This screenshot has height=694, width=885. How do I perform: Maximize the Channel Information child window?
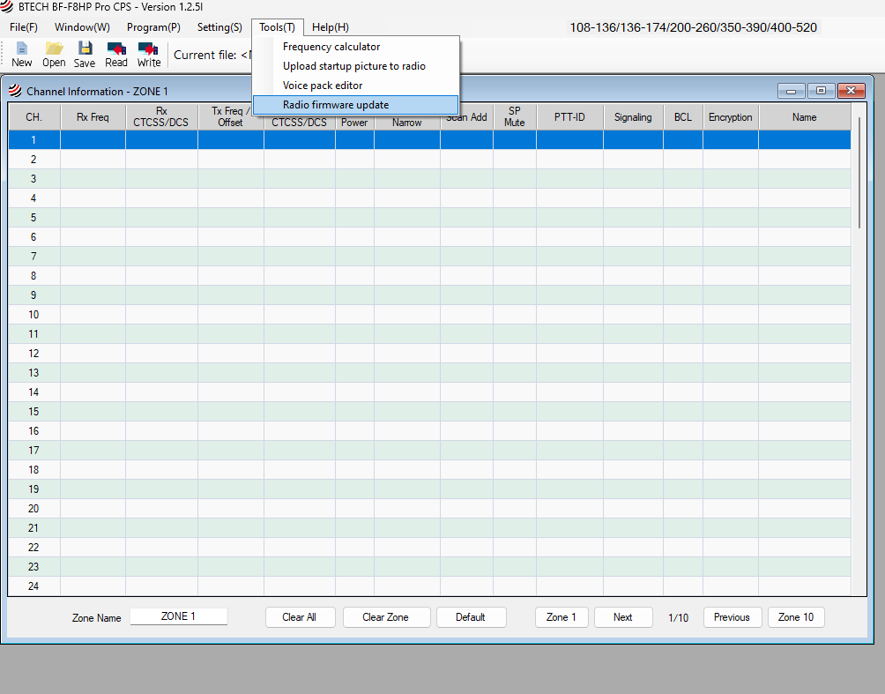(821, 91)
